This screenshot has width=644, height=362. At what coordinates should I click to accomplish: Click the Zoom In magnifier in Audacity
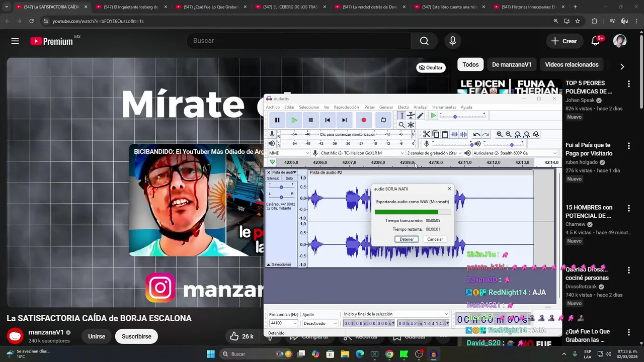click(x=500, y=134)
